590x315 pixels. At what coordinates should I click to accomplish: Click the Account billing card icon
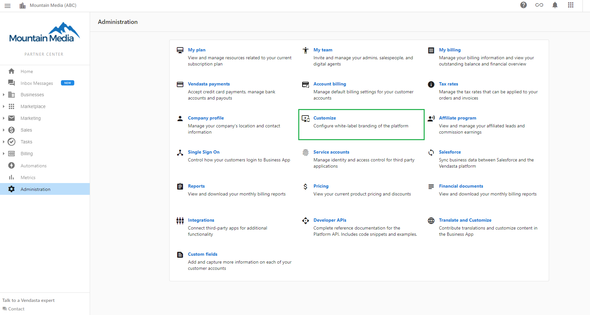coord(305,84)
